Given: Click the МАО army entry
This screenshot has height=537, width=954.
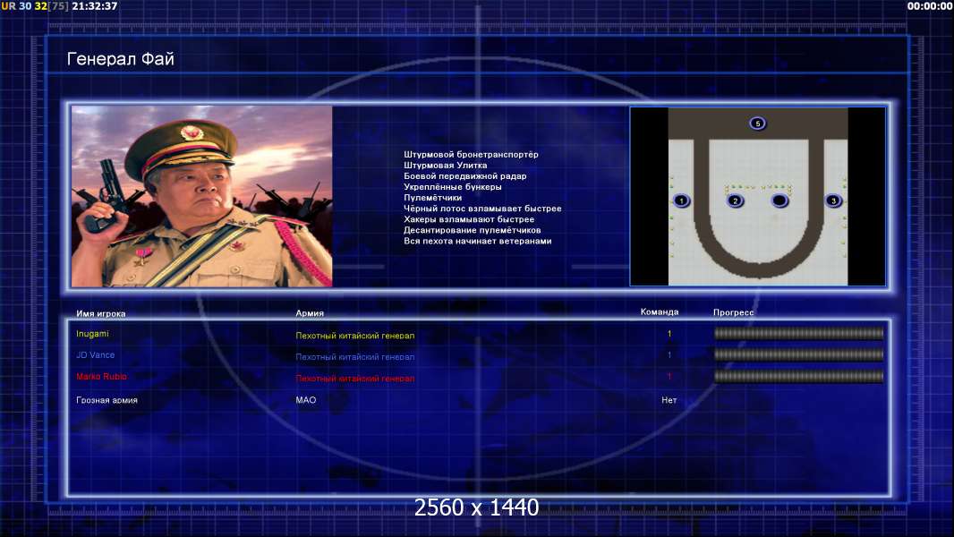Looking at the screenshot, I should [306, 400].
